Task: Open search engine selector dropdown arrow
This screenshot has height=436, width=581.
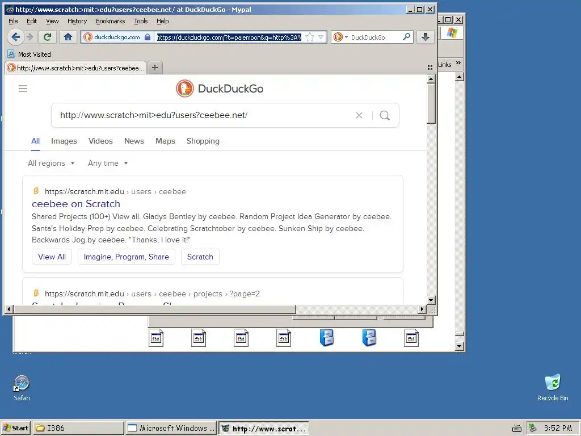Action: pyautogui.click(x=347, y=37)
